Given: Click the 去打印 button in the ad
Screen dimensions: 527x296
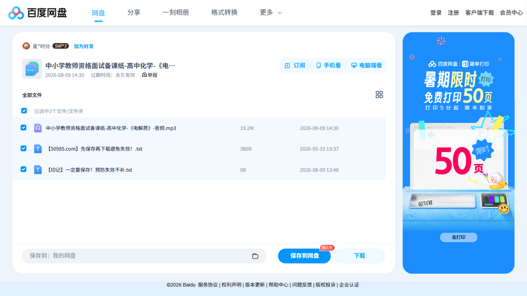Looking at the screenshot, I should pos(459,237).
